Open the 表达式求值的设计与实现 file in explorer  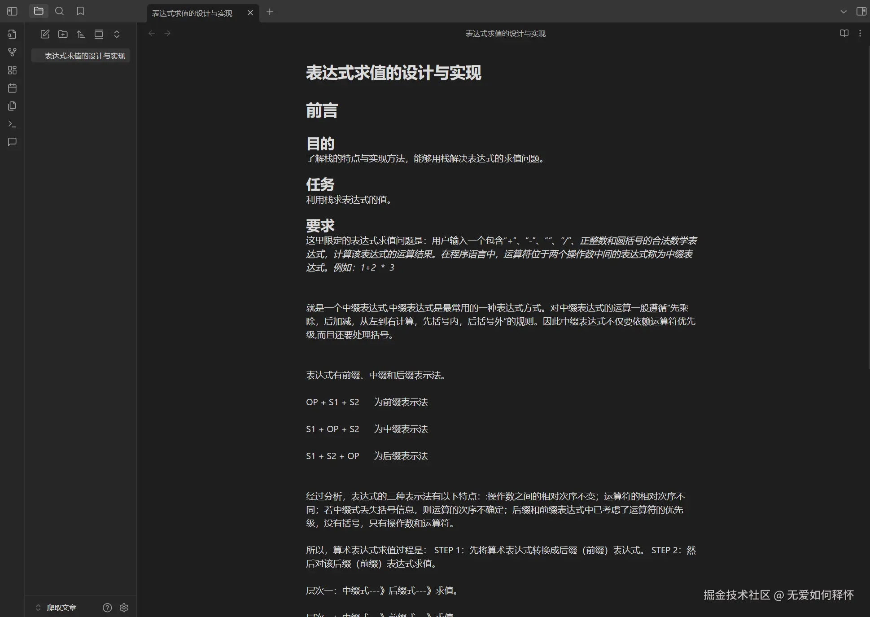point(84,56)
